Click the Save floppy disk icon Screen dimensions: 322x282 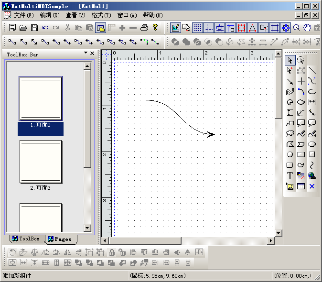tap(34, 28)
